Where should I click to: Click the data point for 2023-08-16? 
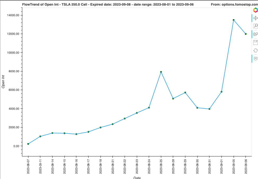point(76,134)
